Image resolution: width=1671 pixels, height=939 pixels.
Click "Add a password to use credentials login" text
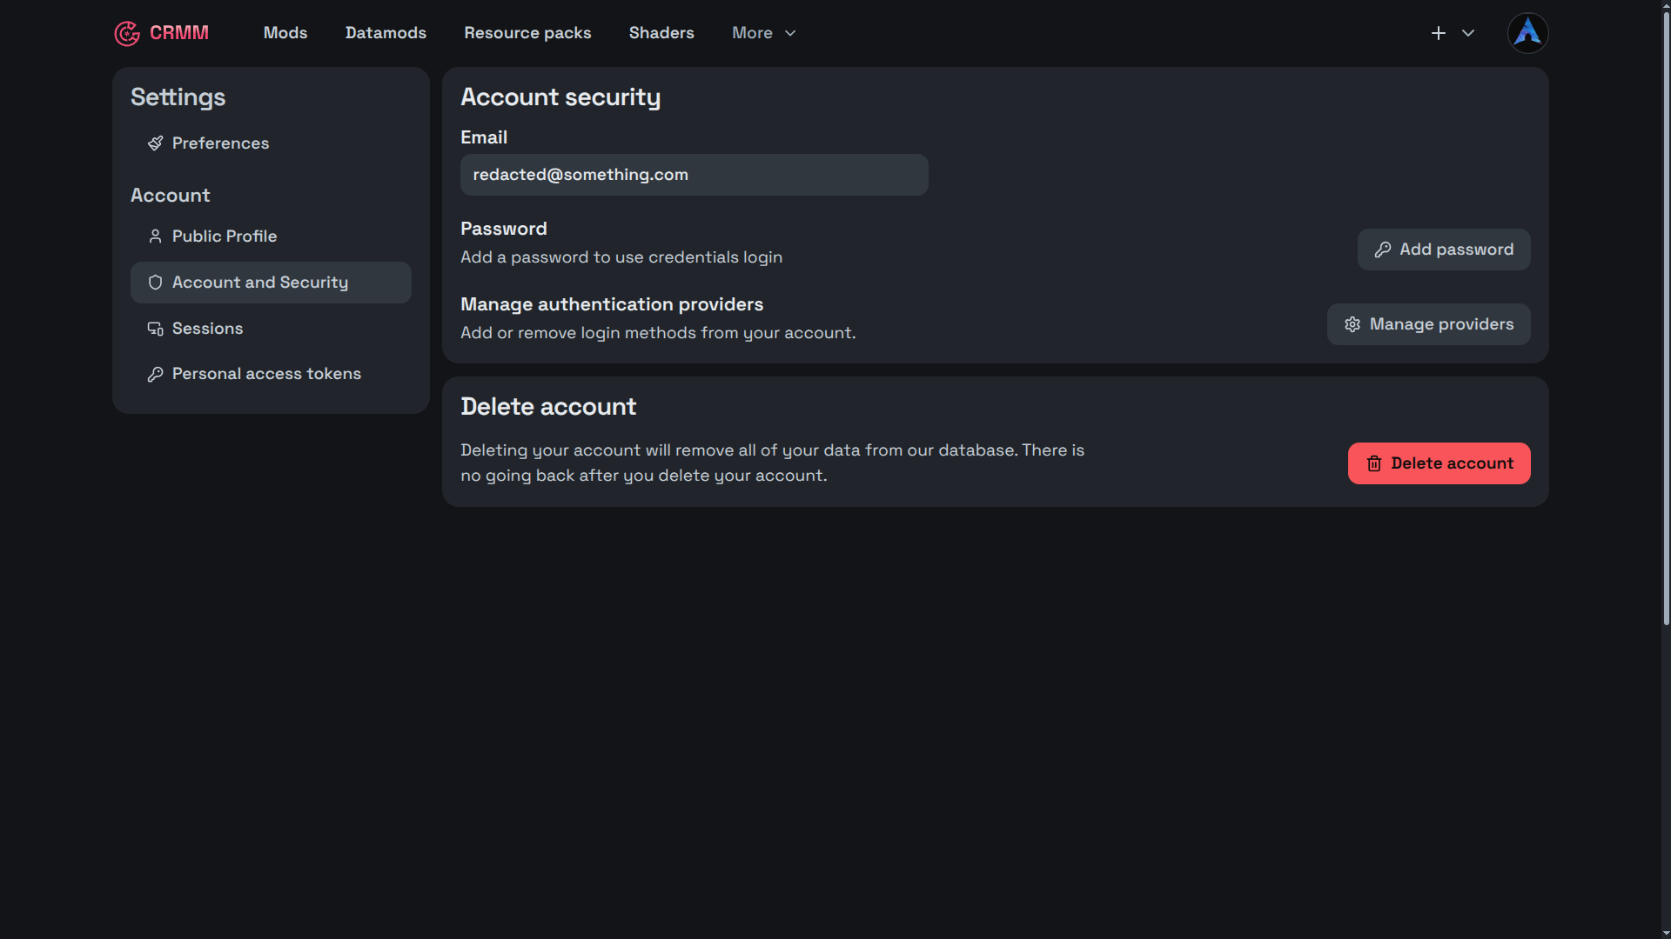click(x=621, y=257)
